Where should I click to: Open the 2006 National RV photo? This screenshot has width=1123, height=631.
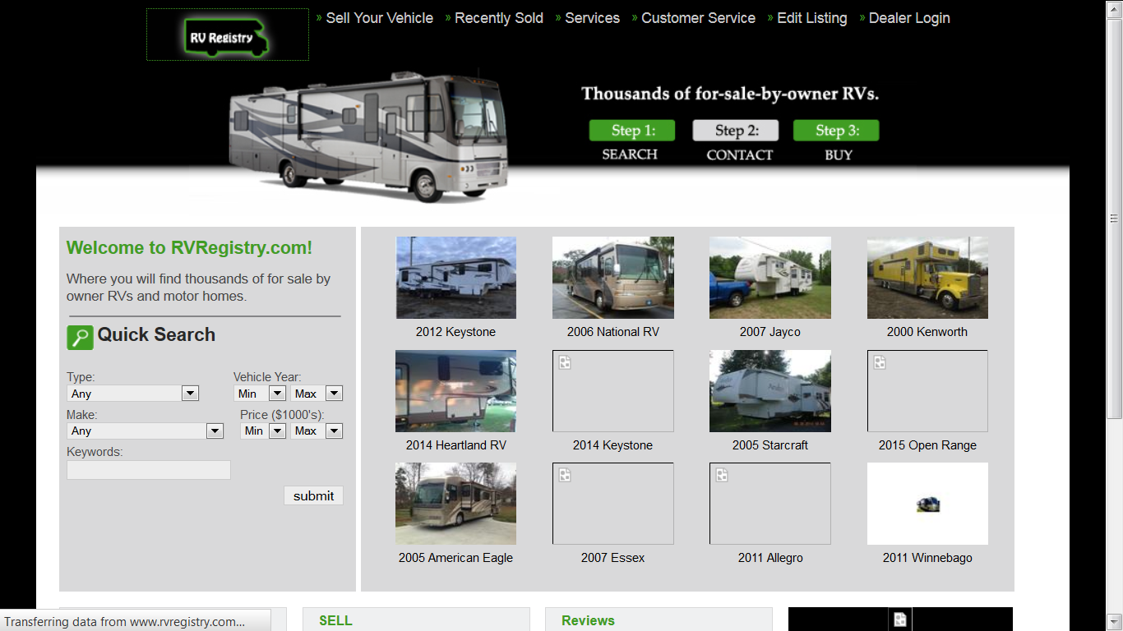point(613,278)
